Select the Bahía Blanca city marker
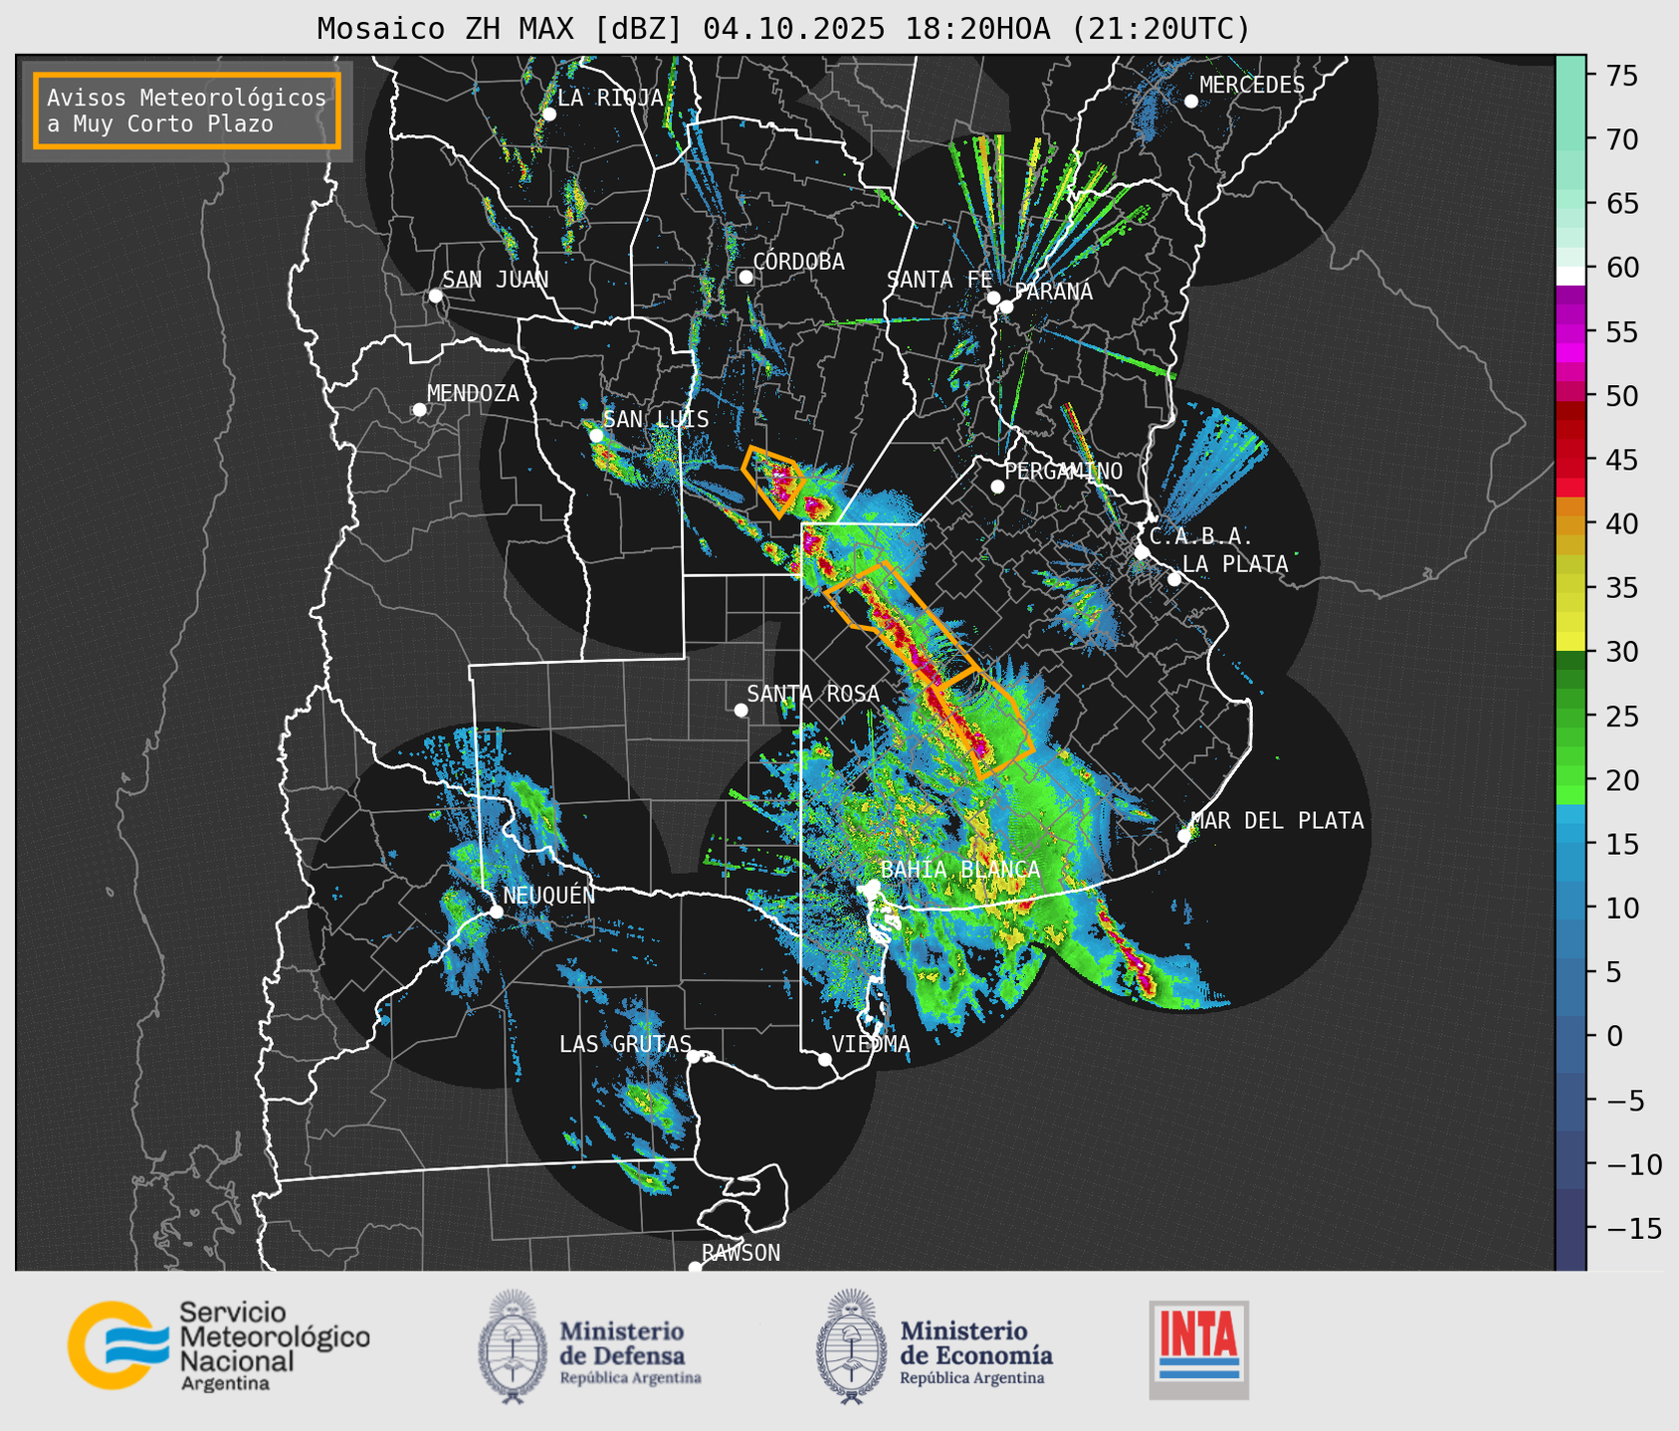Image resolution: width=1679 pixels, height=1431 pixels. point(873,886)
